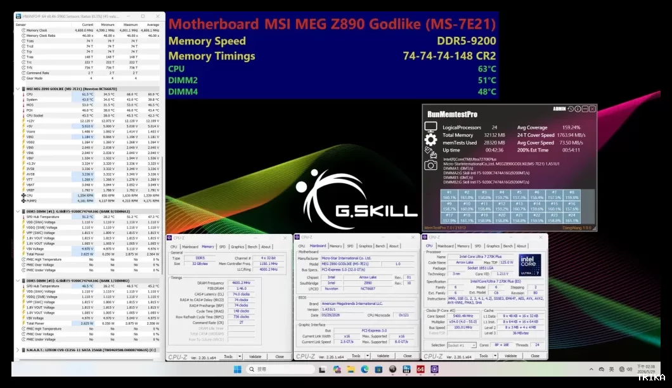Show RunMemtestPro info icon
Image resolution: width=672 pixels, height=388 pixels.
click(x=578, y=109)
